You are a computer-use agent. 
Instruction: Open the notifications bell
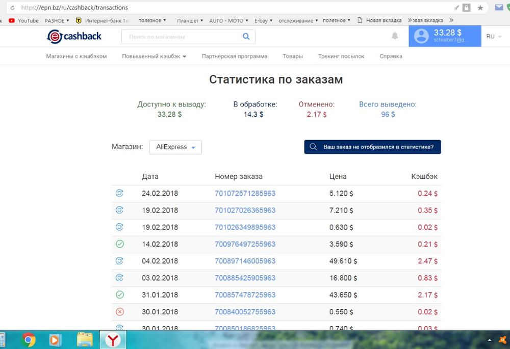click(395, 36)
